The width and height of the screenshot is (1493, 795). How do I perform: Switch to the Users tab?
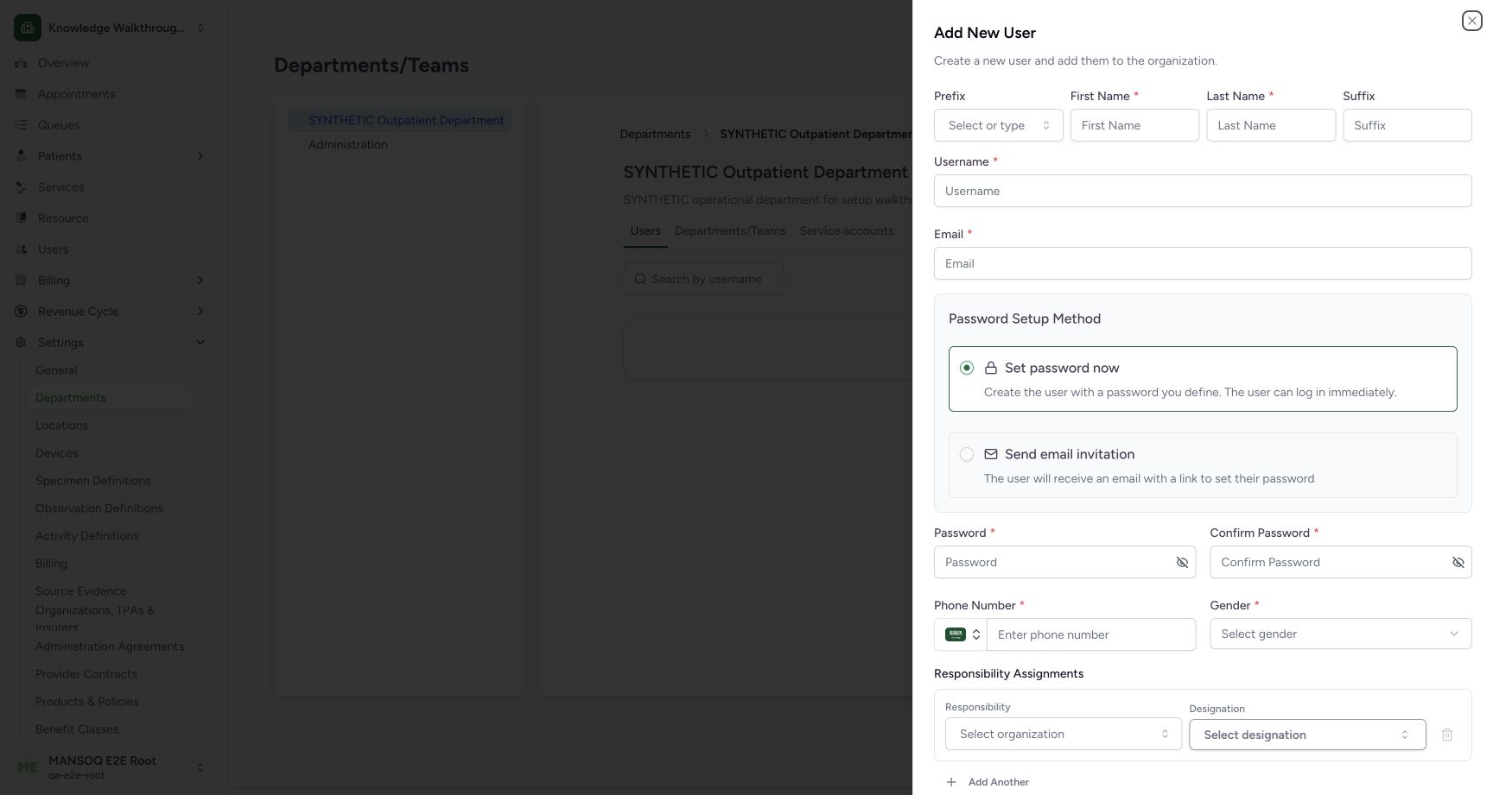(x=645, y=230)
